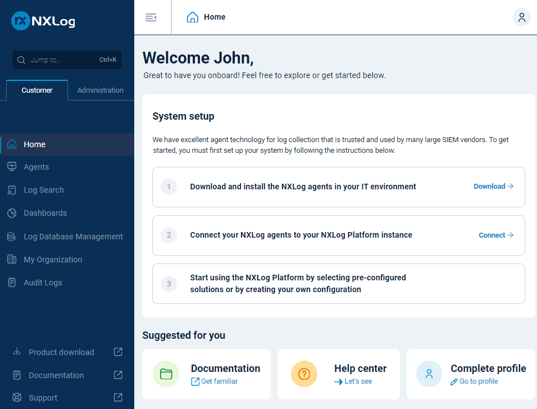Select the Product download icon
The height and width of the screenshot is (409, 537).
[16, 352]
